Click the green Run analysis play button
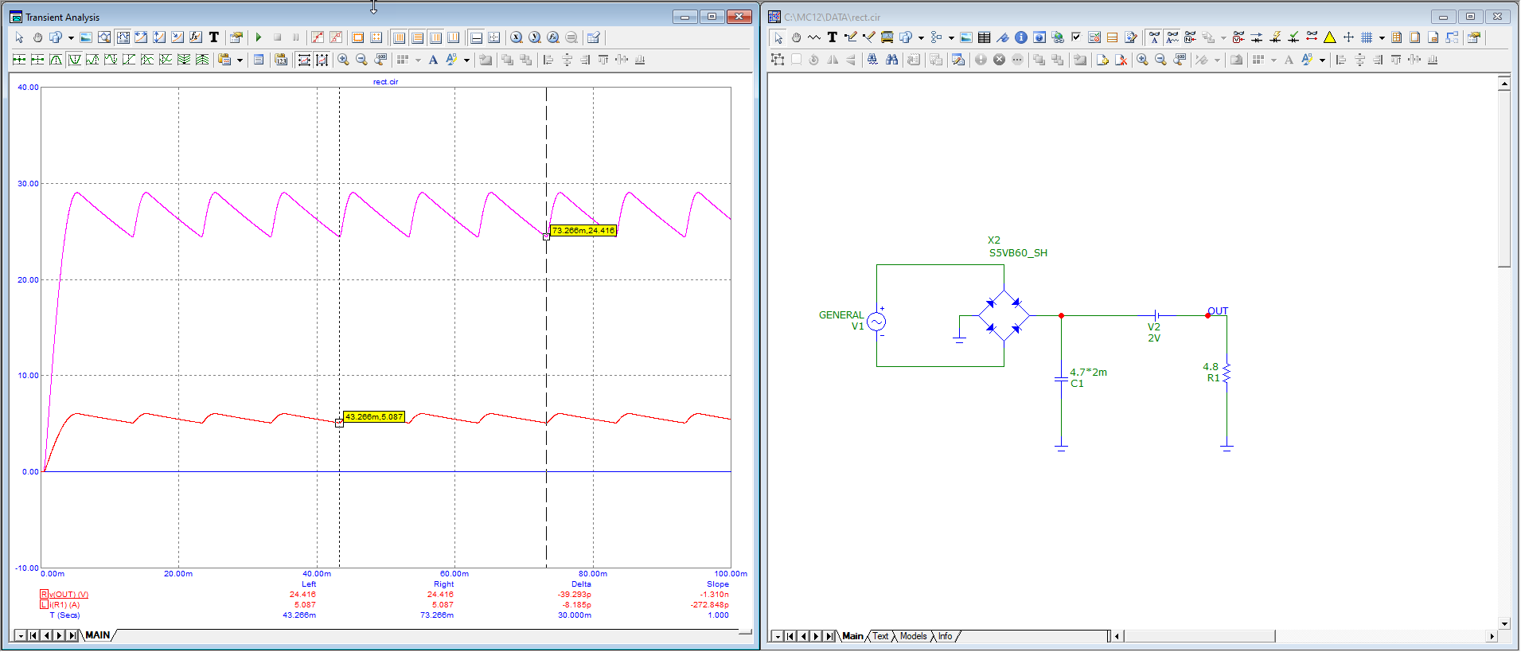This screenshot has height=652, width=1521. tap(259, 37)
